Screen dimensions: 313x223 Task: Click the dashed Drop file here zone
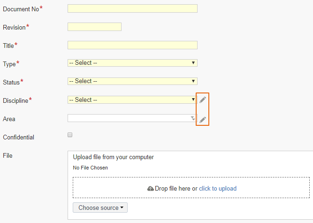191,187
